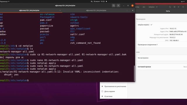This screenshot has width=187, height=105.
Task: Click the file manager search icon
Action: pyautogui.click(x=170, y=7)
